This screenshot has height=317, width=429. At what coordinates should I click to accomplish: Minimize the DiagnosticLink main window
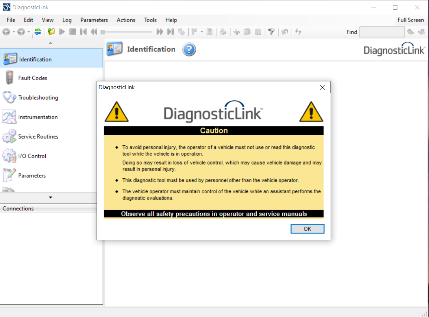373,7
